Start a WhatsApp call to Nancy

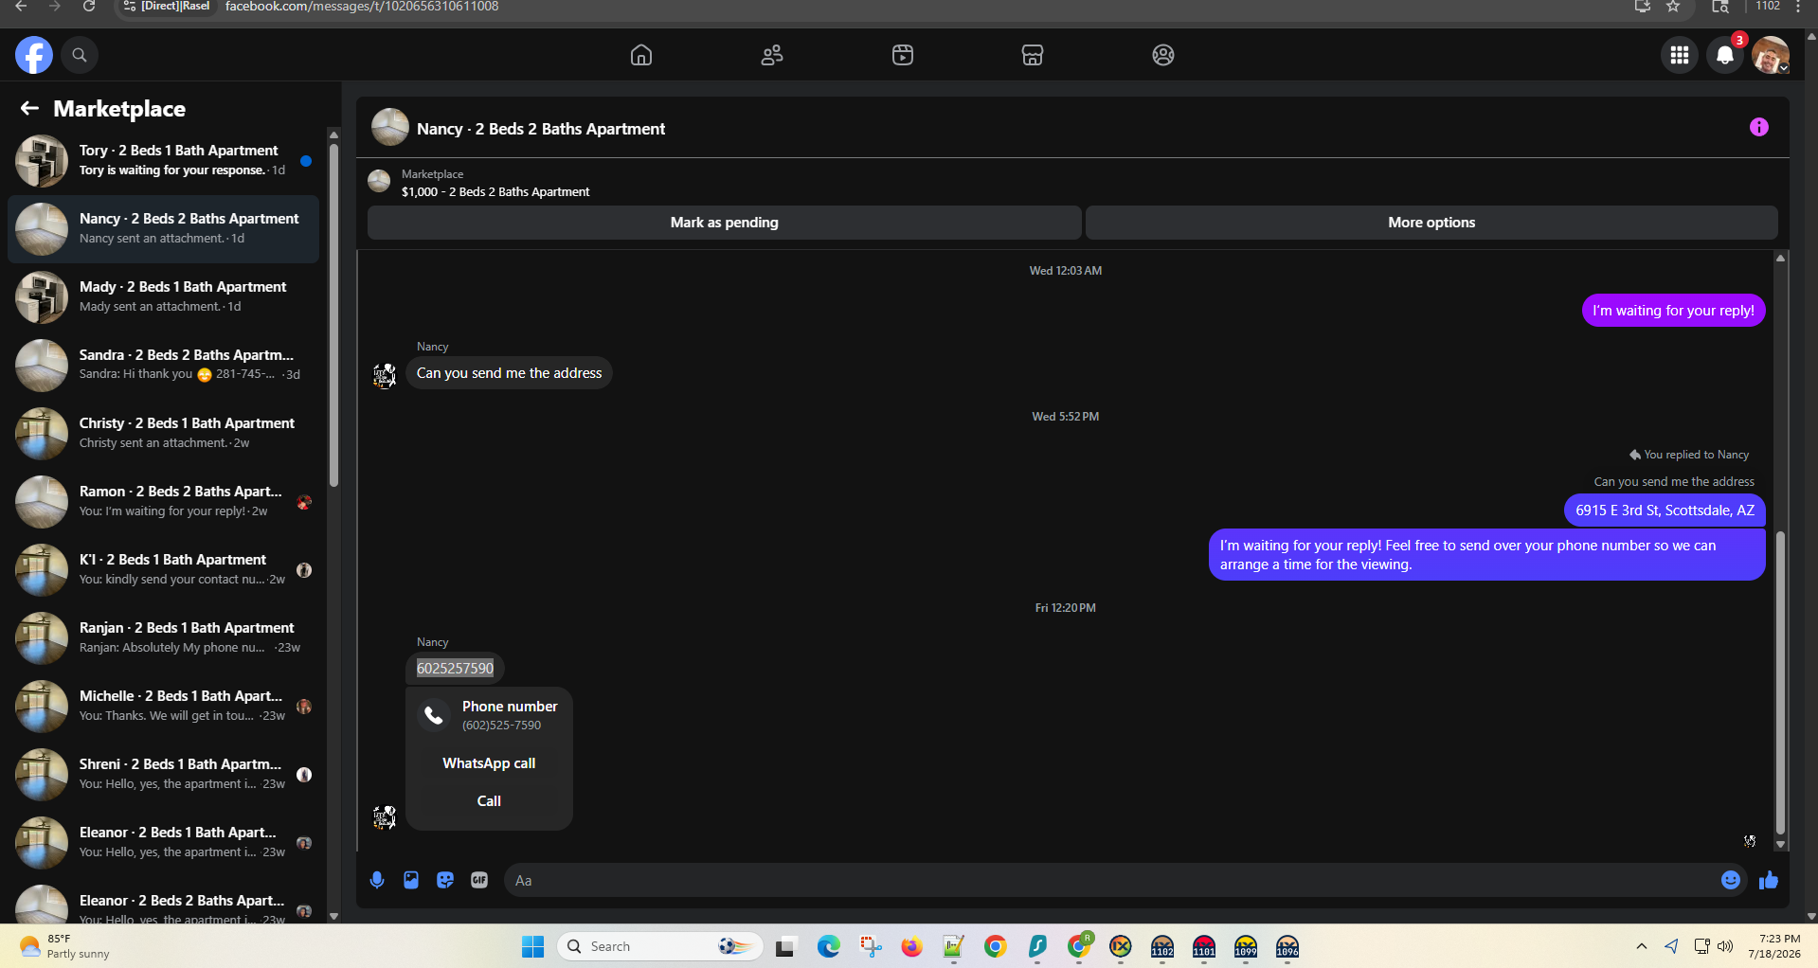point(489,763)
